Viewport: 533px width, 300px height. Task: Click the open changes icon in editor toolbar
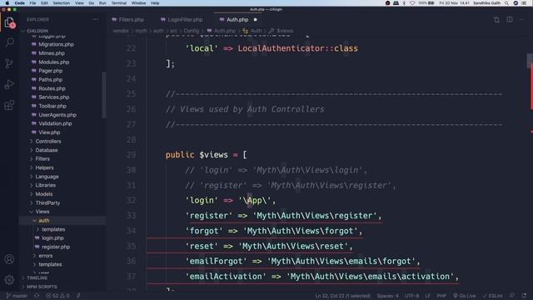(x=496, y=20)
